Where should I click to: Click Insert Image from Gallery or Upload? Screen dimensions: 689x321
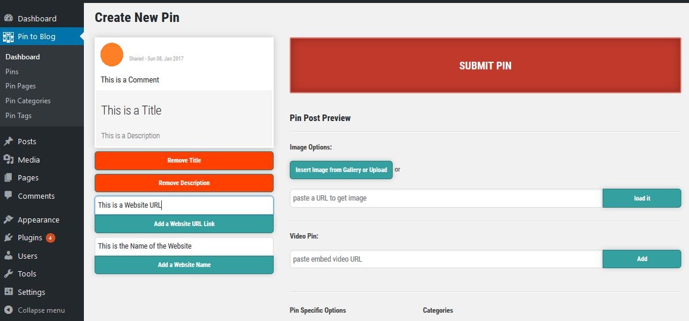[341, 170]
